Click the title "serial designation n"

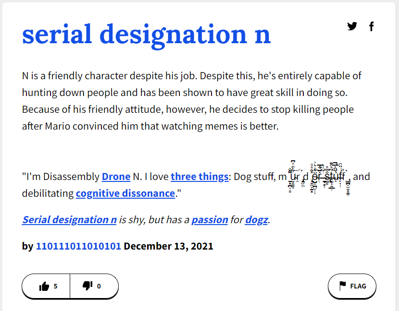(146, 34)
